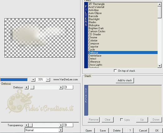This screenshot has height=133, width=163.
Task: Click the Save button
Action: click(103, 131)
